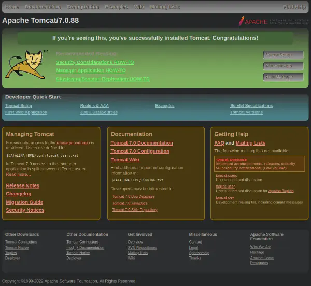Screen dimensions: 311x286
Task: Open Tomcat Wiki link in Documentation box
Action: coord(125,160)
